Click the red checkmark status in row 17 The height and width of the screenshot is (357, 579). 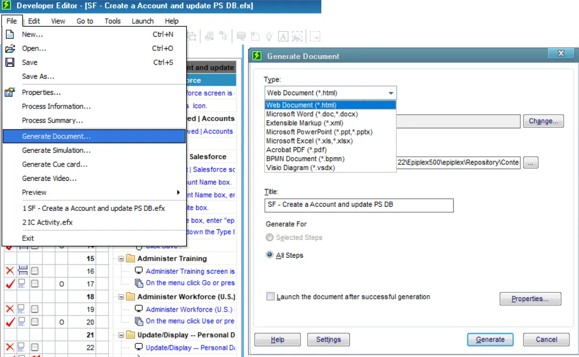click(x=10, y=284)
